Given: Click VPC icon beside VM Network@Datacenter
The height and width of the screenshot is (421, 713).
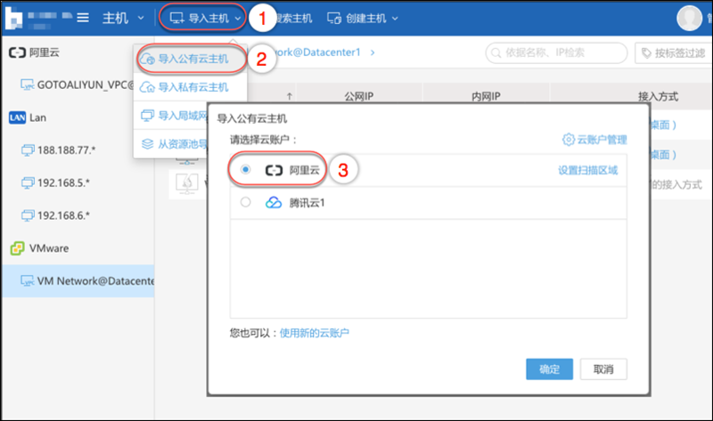Looking at the screenshot, I should [28, 281].
